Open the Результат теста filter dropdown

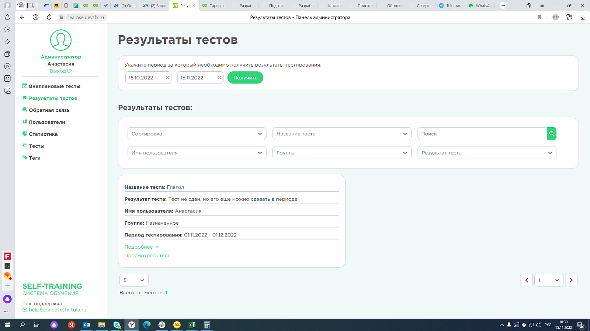(487, 153)
